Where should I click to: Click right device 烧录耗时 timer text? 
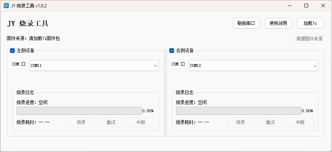click(193, 122)
